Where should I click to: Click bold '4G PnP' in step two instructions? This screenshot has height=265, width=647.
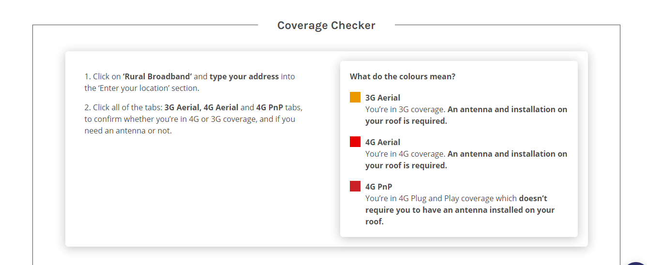click(270, 107)
